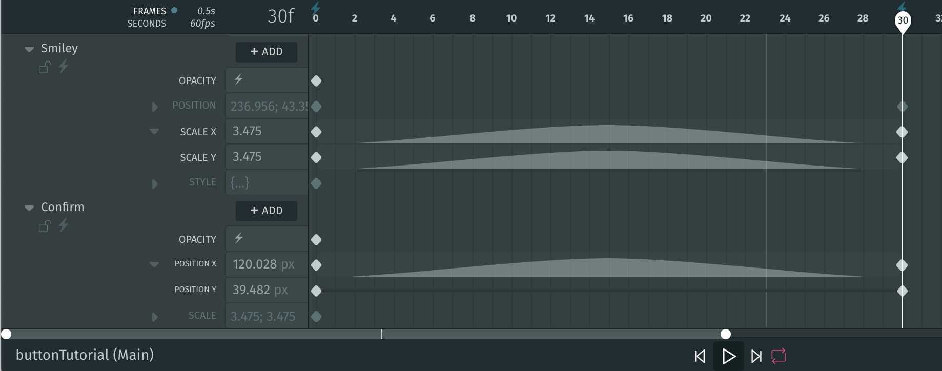Screen dimensions: 942x371
Task: Click the Smiley STYLE value {...}
Action: [267, 182]
